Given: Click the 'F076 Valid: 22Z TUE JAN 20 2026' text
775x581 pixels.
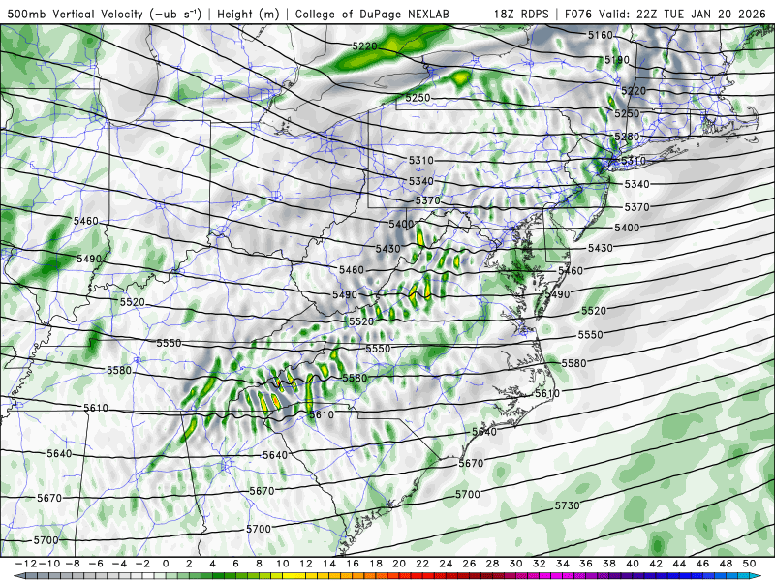Looking at the screenshot, I should (x=667, y=14).
